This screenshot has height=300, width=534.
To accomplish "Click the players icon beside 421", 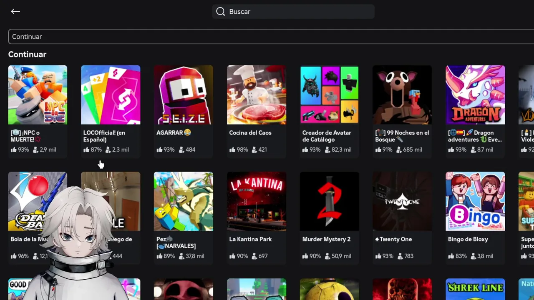I will click(254, 150).
